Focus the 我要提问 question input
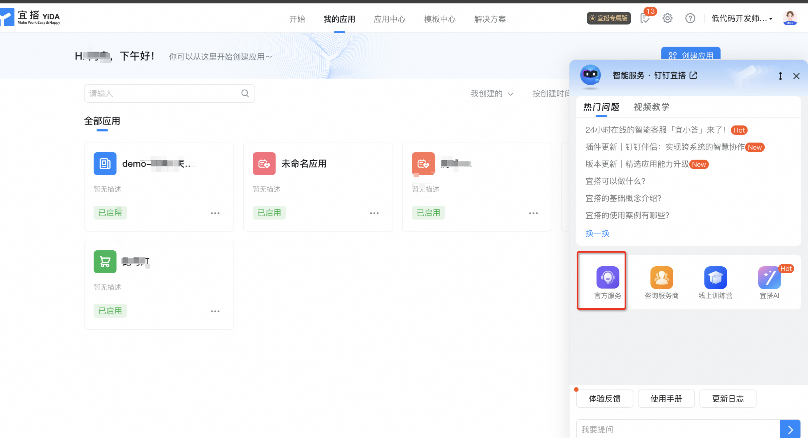Viewport: 808px width, 438px height. (x=678, y=429)
